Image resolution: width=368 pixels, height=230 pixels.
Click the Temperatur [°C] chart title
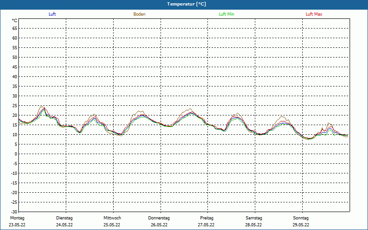187,4
